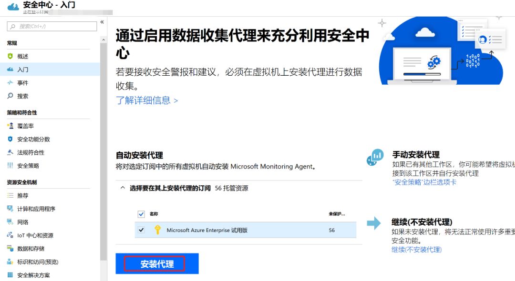Collapse the 选择要在其上安装代理的订阅 section
The image size is (515, 281).
point(123,188)
